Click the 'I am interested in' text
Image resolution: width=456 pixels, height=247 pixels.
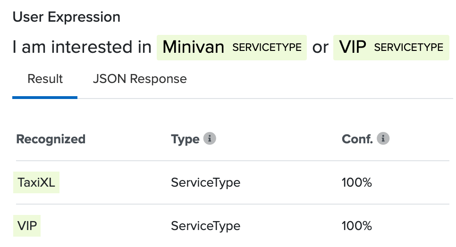pos(82,47)
